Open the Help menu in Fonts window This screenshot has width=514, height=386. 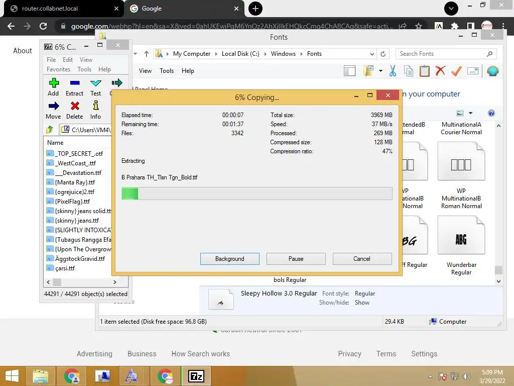coord(188,71)
